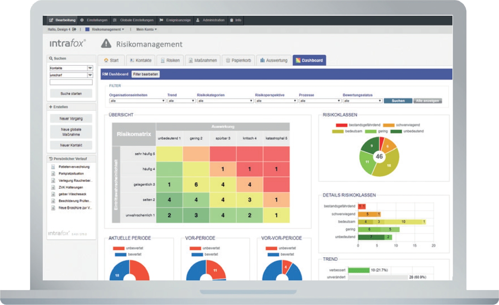Screen dimensions: 499x305
Task: Click the intrafox logo
Action: click(x=68, y=43)
